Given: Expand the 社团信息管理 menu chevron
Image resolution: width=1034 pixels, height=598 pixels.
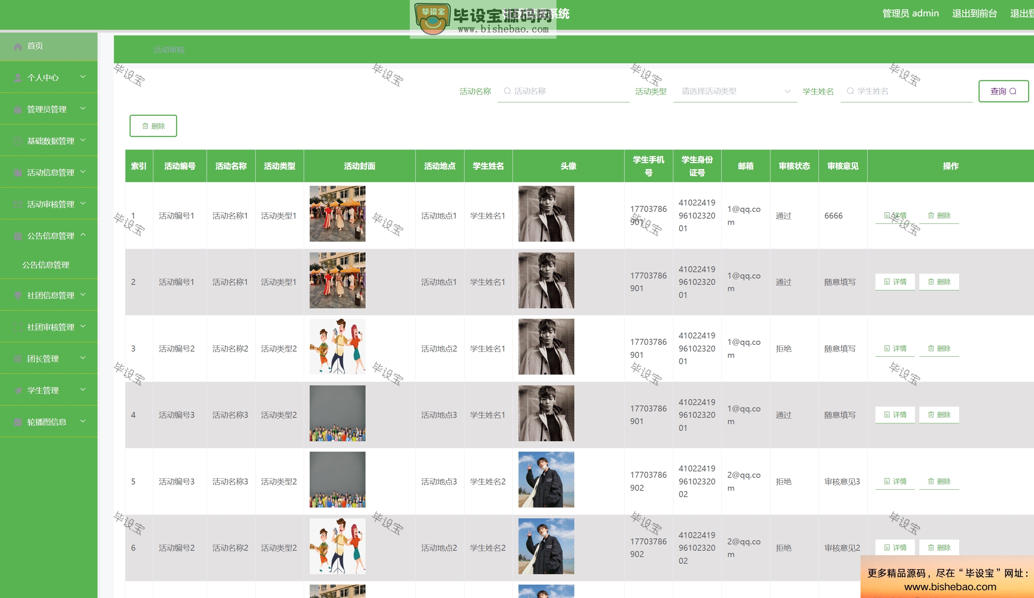Looking at the screenshot, I should pyautogui.click(x=83, y=294).
